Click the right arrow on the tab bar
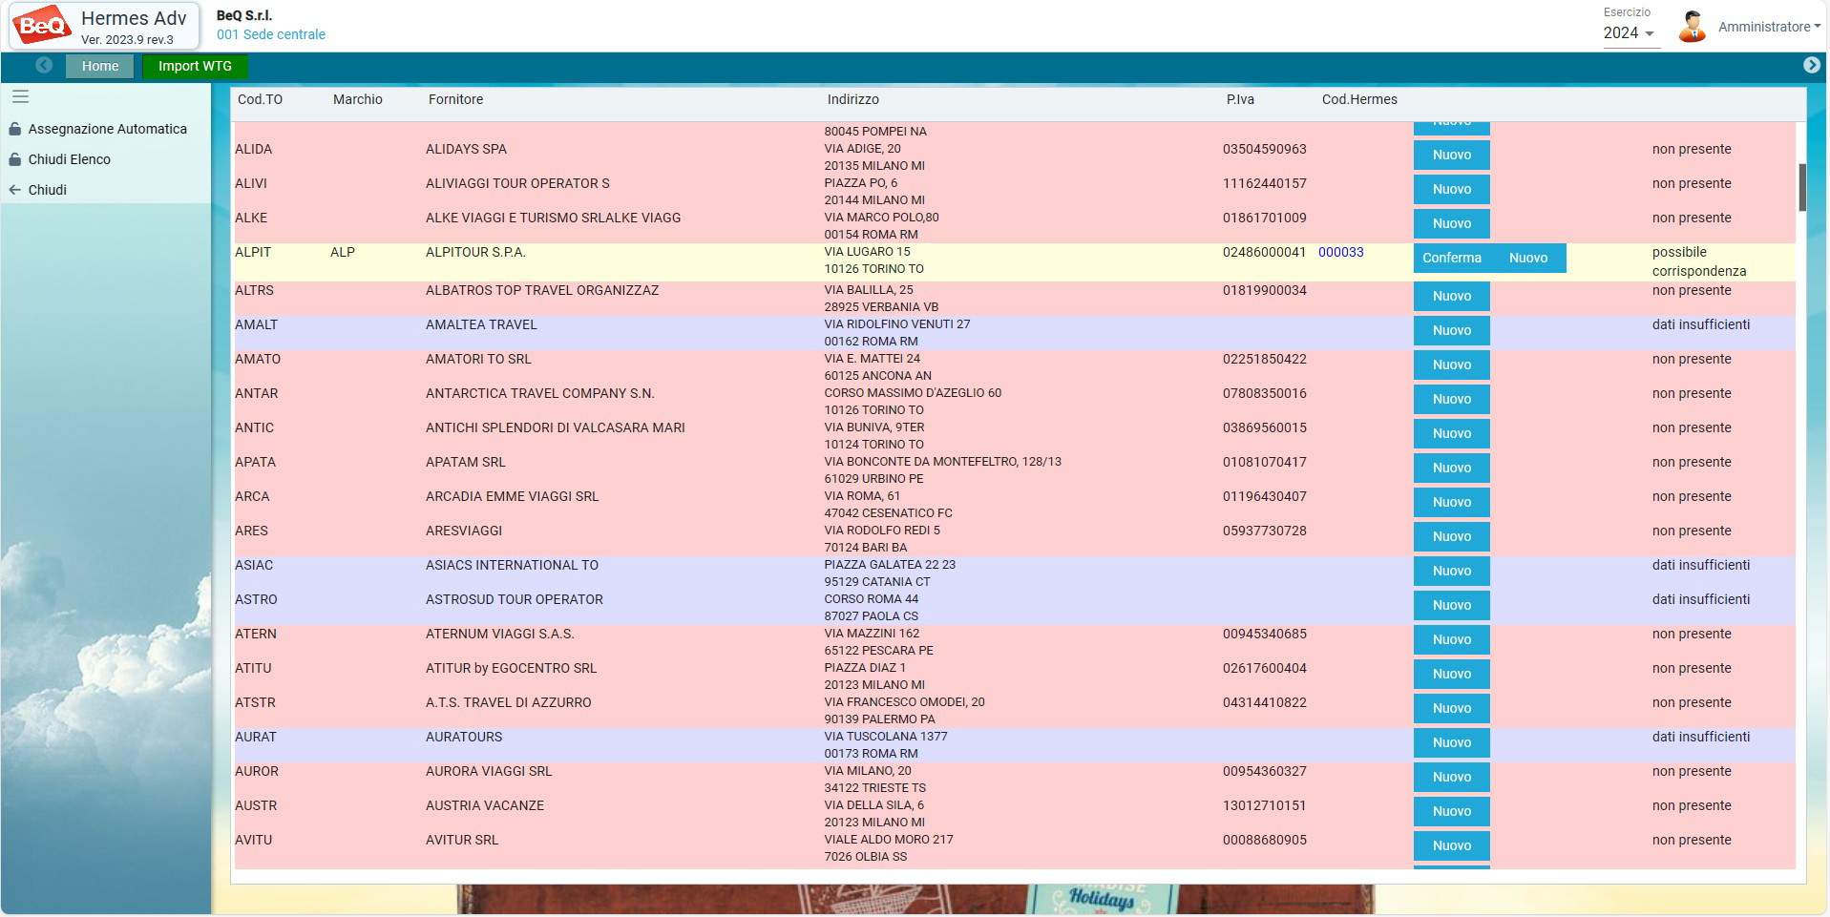 pos(1811,65)
